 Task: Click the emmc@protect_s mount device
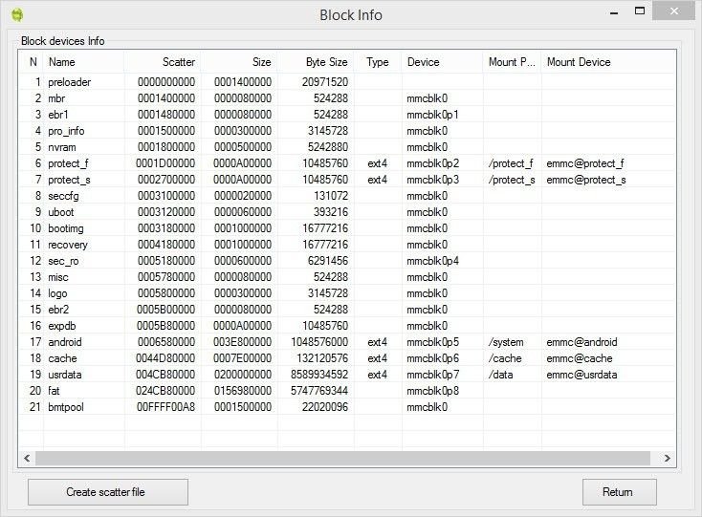point(586,180)
